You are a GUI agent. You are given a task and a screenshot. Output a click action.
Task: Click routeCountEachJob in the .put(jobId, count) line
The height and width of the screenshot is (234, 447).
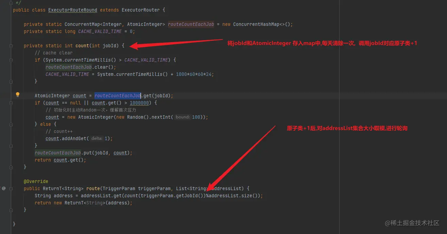pos(58,153)
